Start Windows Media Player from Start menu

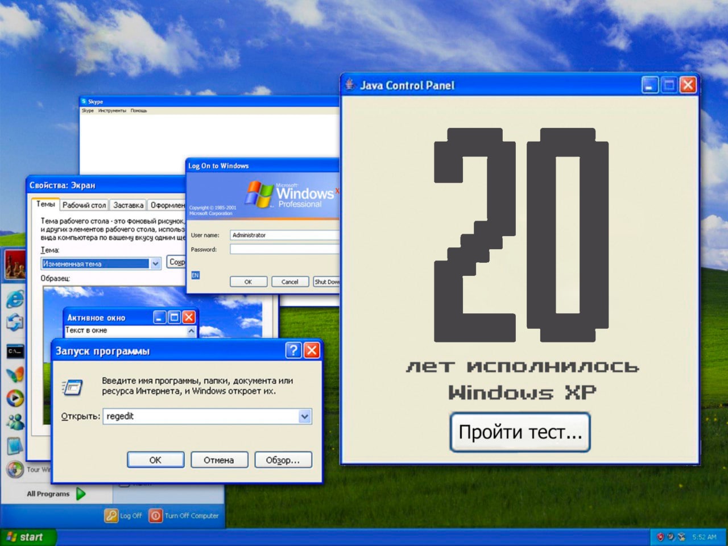click(x=15, y=398)
